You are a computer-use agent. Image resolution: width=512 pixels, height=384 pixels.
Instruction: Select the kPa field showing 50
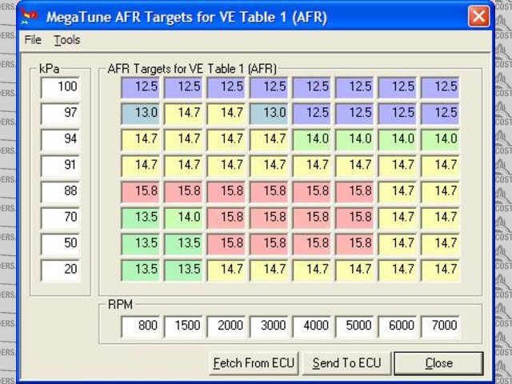click(60, 244)
